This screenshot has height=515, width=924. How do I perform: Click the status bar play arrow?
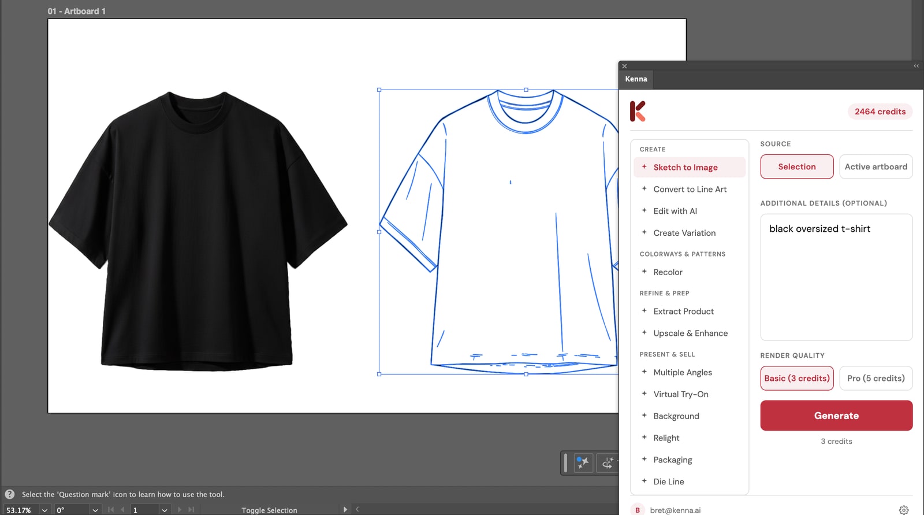(x=345, y=509)
